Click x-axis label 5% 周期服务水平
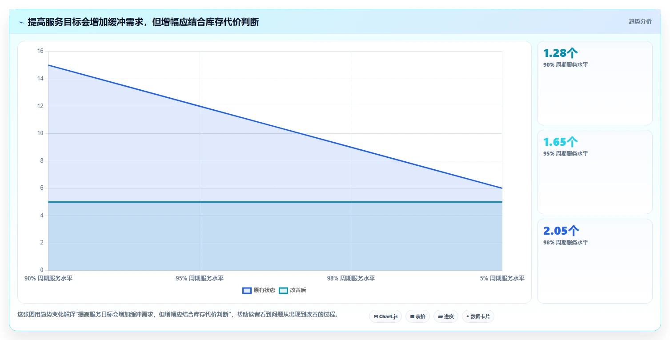 [502, 279]
